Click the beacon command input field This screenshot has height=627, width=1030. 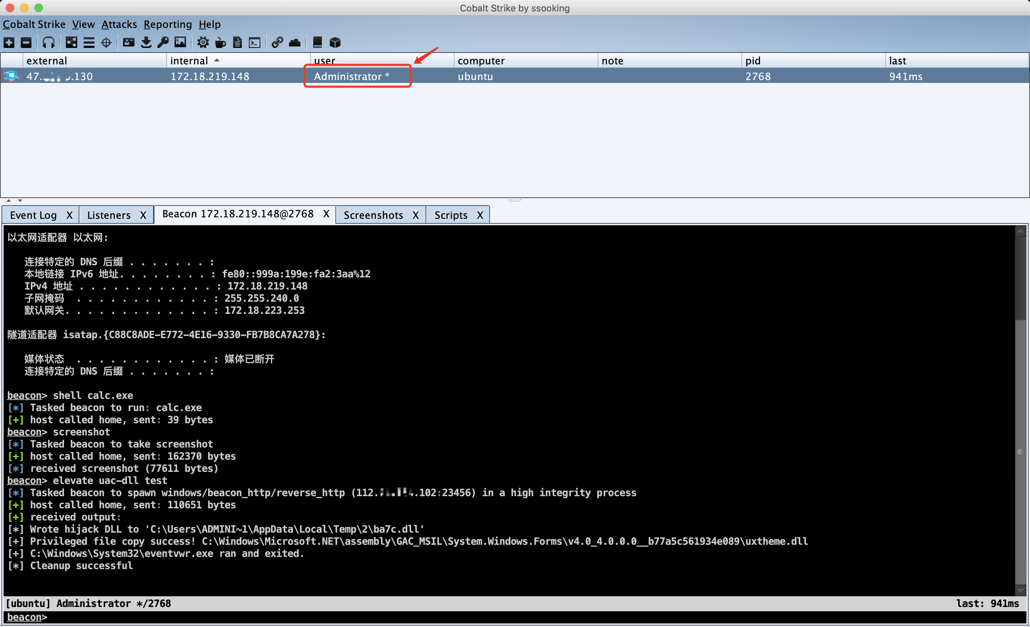[502, 617]
